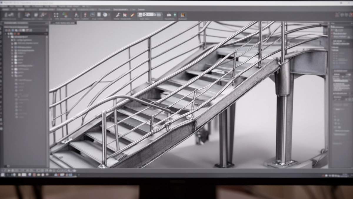353x199 pixels.
Task: Click the cloud icon in the ribbon
Action: tap(169, 15)
